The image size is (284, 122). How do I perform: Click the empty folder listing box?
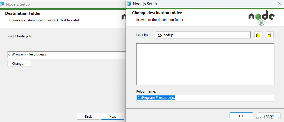205,64
